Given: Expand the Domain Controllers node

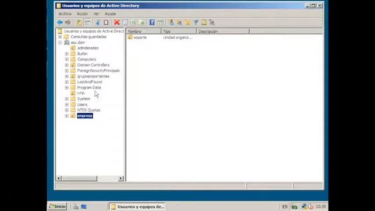Looking at the screenshot, I should 67,65.
